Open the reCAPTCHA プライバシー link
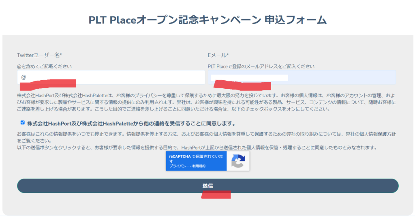 [x=179, y=166]
